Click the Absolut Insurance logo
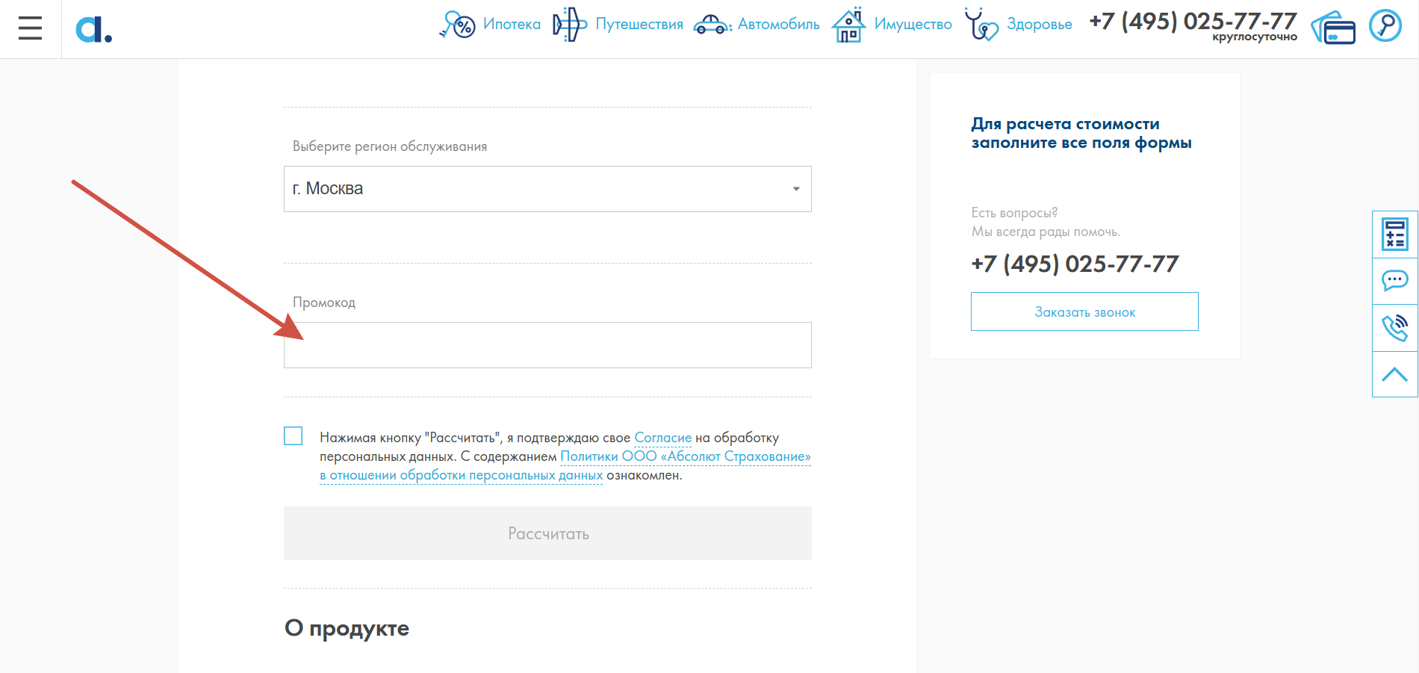This screenshot has width=1419, height=673. coord(94,30)
